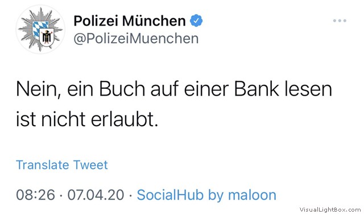Open the Polizei München profile avatar
This screenshot has height=215, width=364.
(x=40, y=30)
